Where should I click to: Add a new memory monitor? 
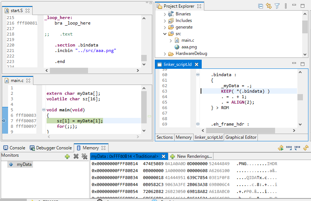point(67,156)
